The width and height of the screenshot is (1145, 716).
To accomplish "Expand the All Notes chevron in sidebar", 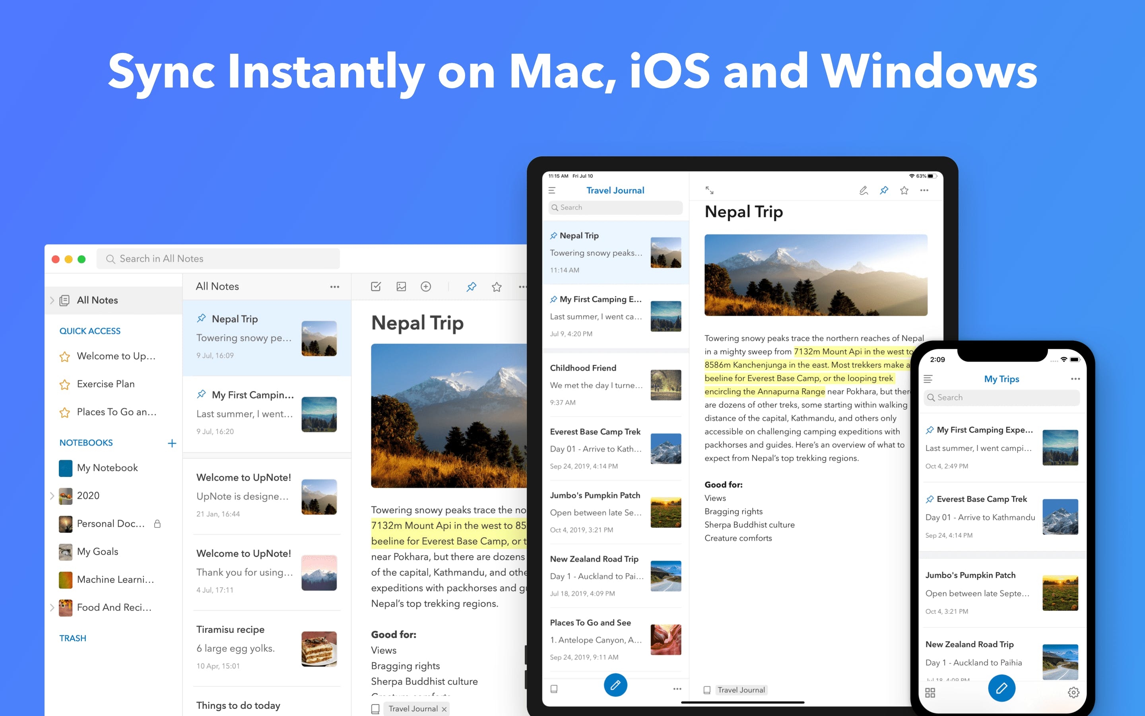I will tap(52, 300).
